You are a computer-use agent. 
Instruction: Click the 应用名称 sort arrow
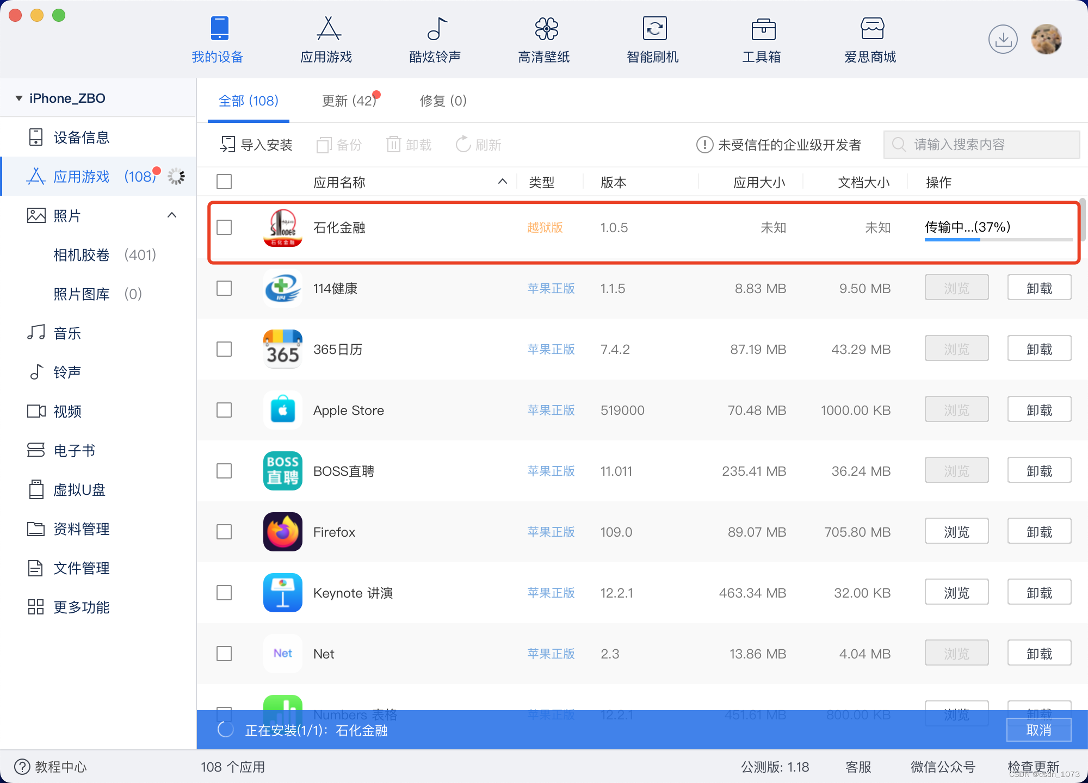tap(503, 182)
